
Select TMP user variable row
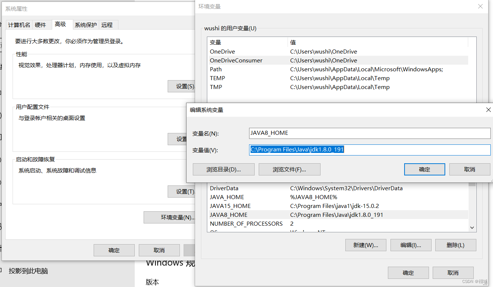pyautogui.click(x=338, y=87)
